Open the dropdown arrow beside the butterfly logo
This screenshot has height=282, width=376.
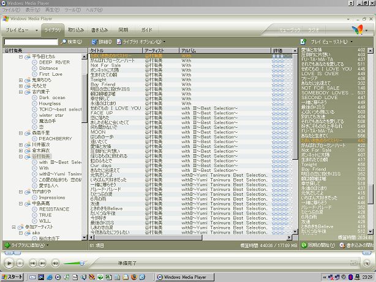tap(366, 31)
